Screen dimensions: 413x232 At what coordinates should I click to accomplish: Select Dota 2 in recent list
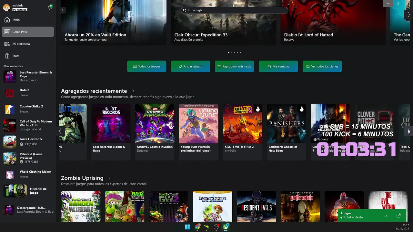click(28, 93)
